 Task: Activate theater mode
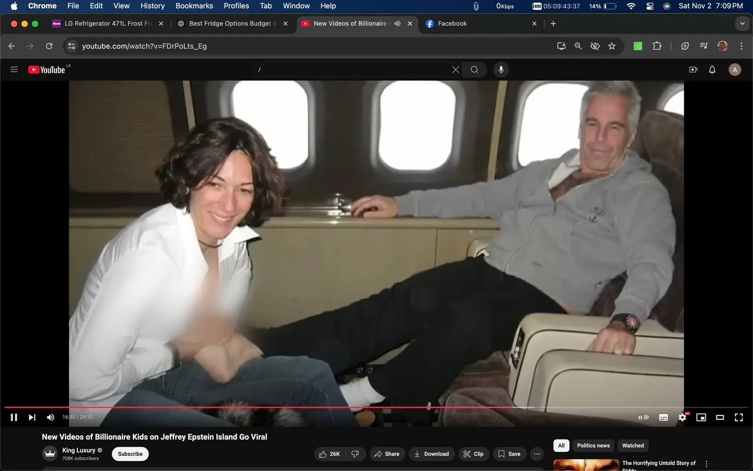click(x=720, y=417)
